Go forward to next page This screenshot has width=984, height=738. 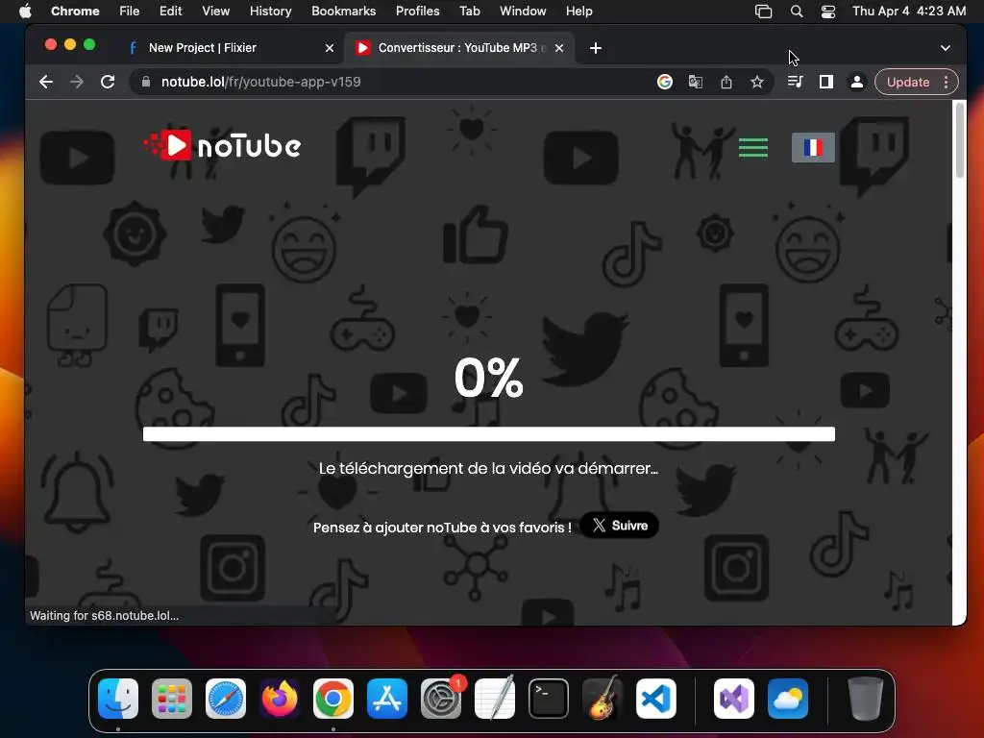point(77,82)
